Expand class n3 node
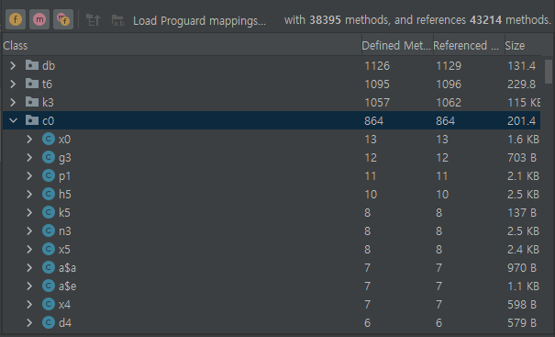The width and height of the screenshot is (555, 337). pos(29,231)
